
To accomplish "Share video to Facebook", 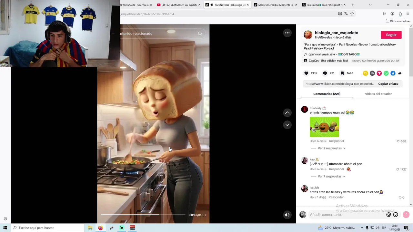I will (x=393, y=73).
